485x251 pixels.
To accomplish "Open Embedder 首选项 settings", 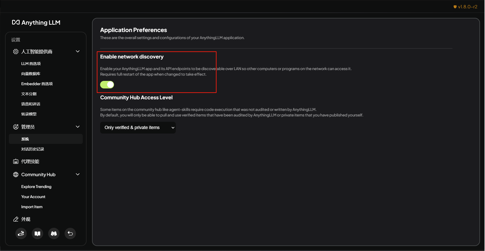I will (x=37, y=84).
